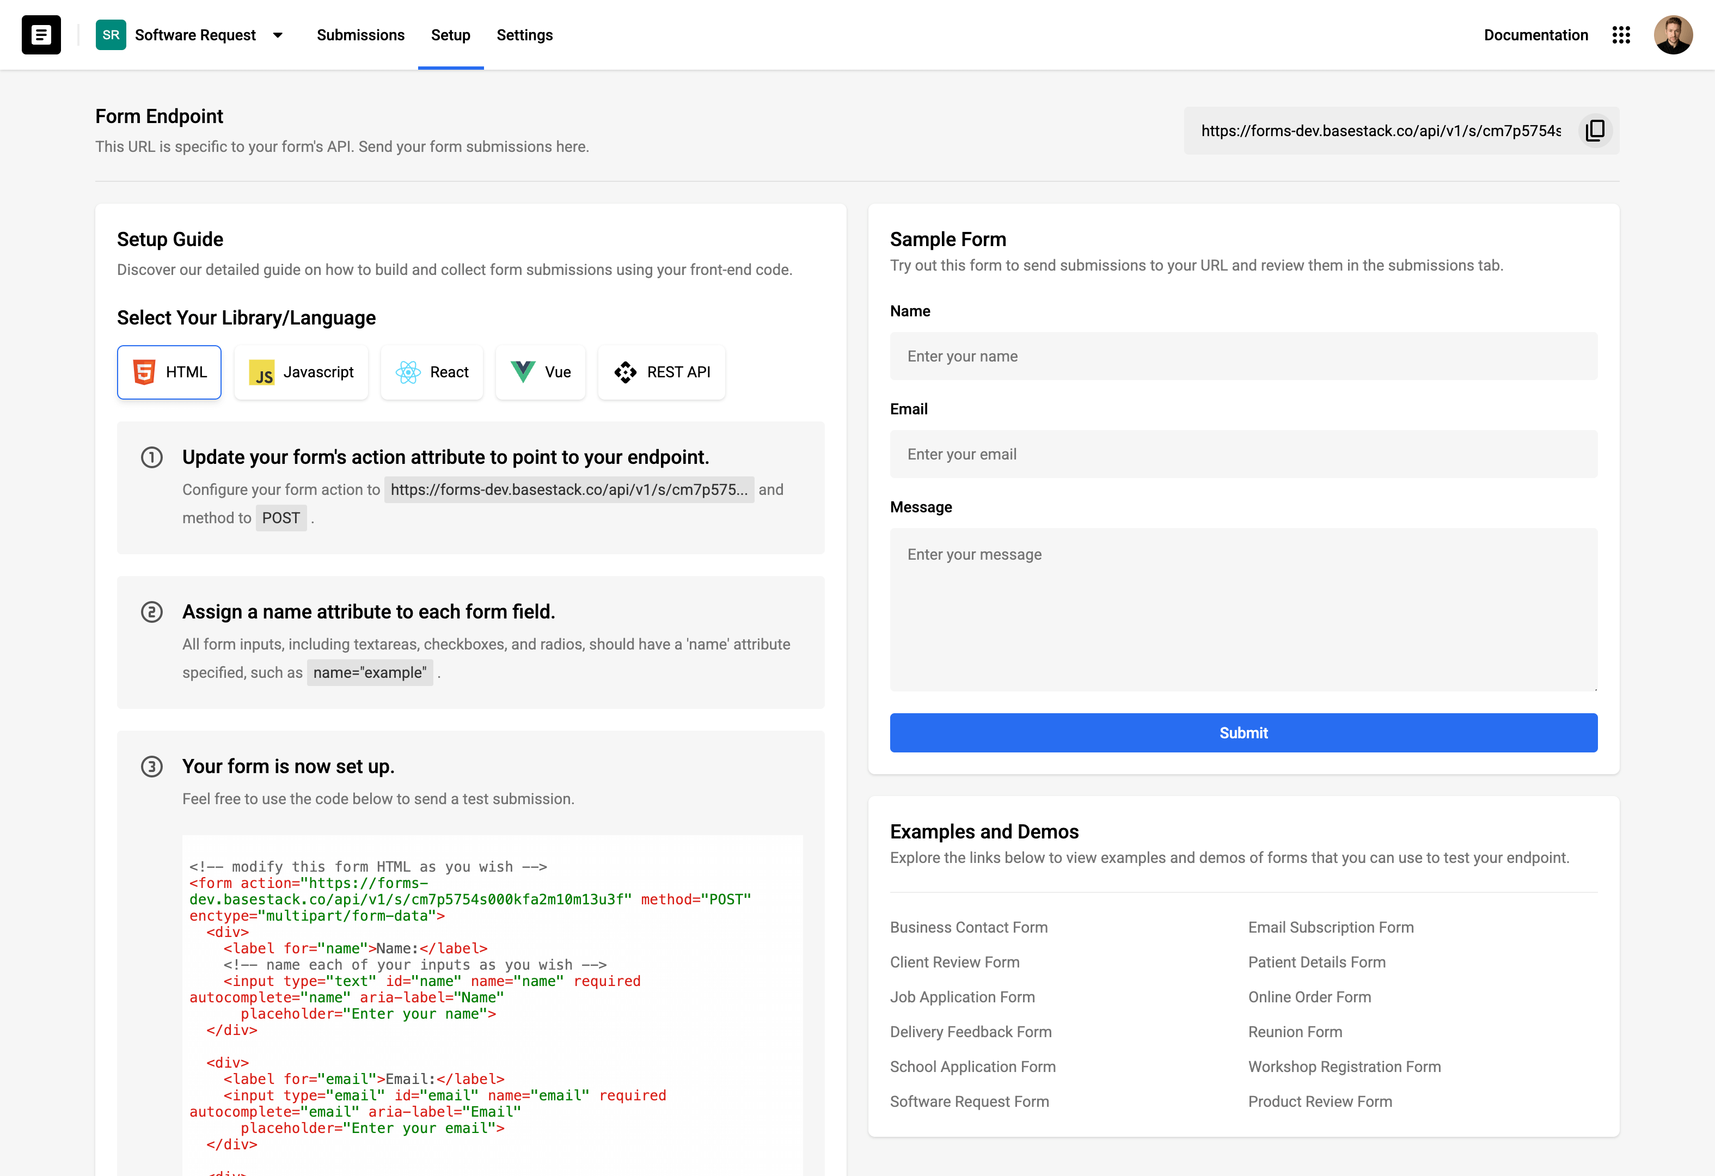1715x1176 pixels.
Task: Switch to the Submissions tab
Action: point(360,35)
